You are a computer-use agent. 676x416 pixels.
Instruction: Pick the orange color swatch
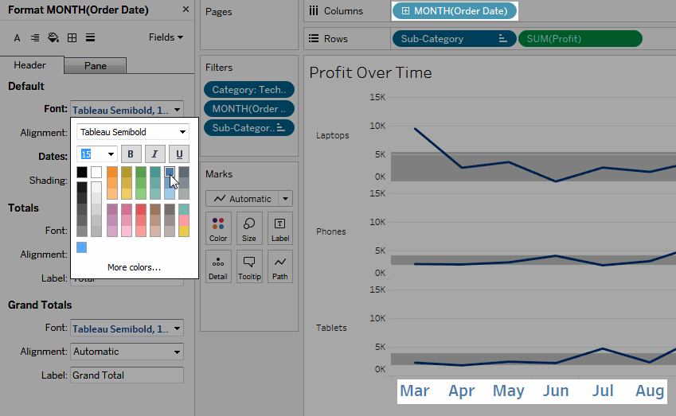pos(112,173)
